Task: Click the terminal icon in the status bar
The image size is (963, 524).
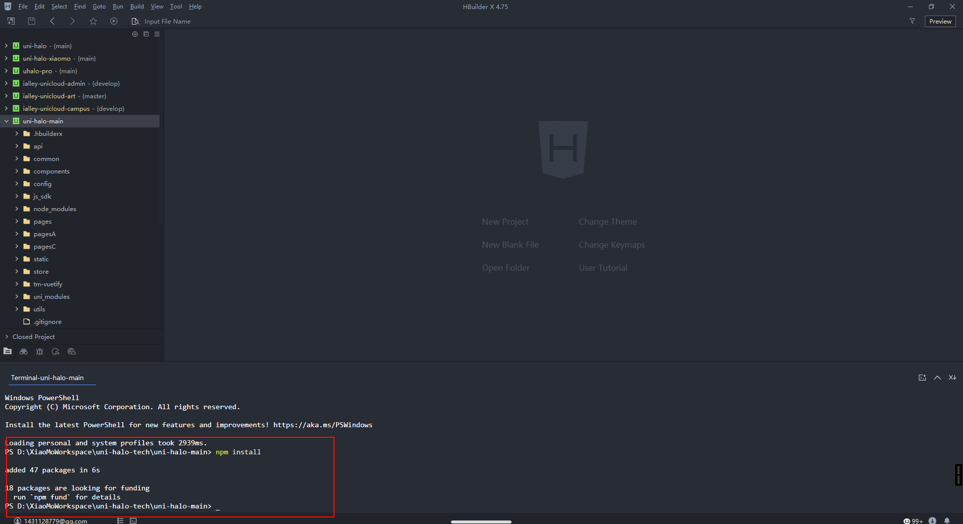Action: pos(133,520)
